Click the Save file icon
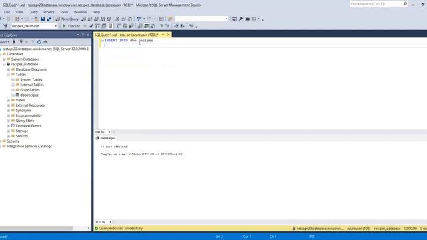 pos(43,19)
